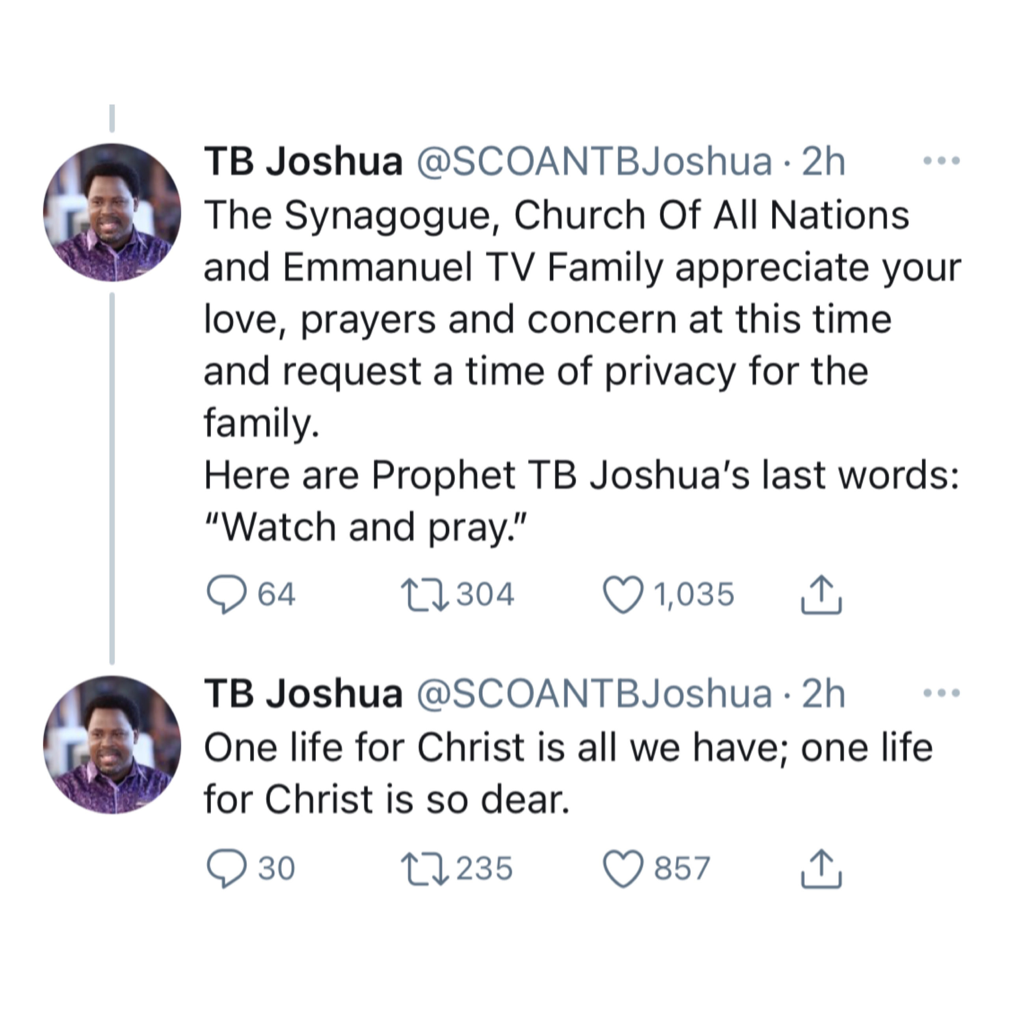Viewport: 1009px width, 1009px height.
Task: Open @SCOANTBJoshua handle on first tweet
Action: [x=594, y=161]
